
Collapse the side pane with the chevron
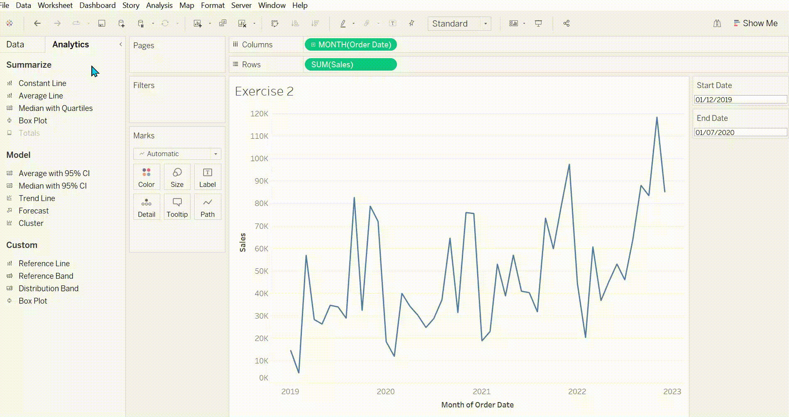(121, 44)
